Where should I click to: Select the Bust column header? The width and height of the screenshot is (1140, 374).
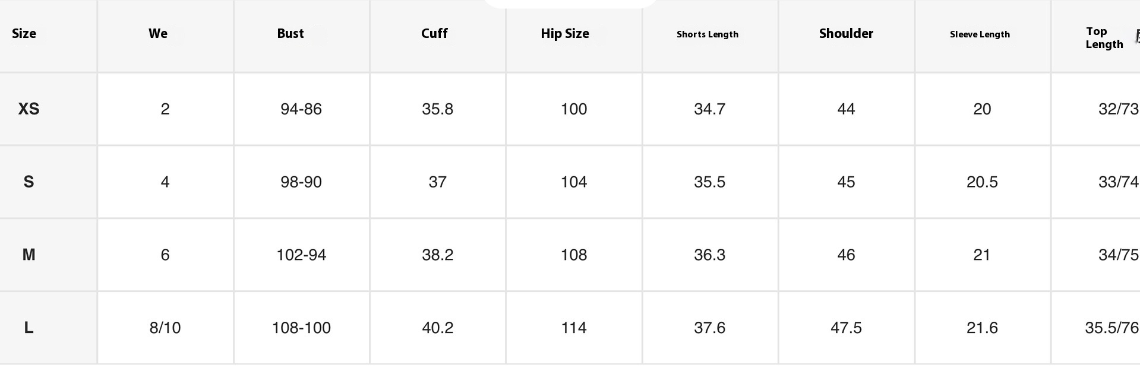click(290, 34)
